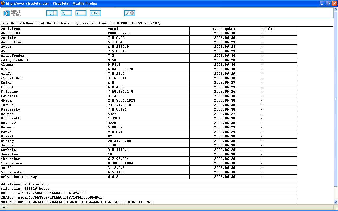
Task: Click the GData entry
Action: click(x=6, y=100)
